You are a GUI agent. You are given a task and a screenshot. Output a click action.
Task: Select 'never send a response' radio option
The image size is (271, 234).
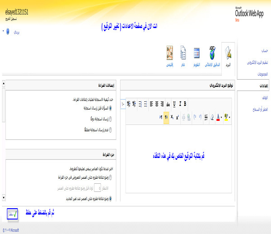click(111, 130)
